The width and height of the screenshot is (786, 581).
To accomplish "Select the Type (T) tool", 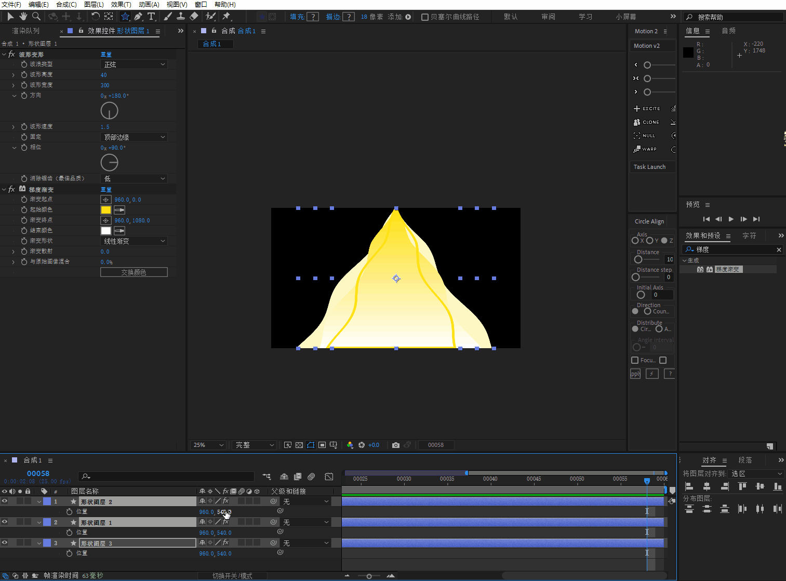I will (151, 17).
